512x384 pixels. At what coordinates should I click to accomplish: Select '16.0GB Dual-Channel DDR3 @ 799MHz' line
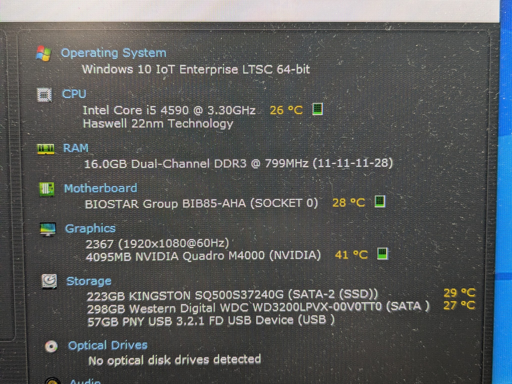pos(238,164)
